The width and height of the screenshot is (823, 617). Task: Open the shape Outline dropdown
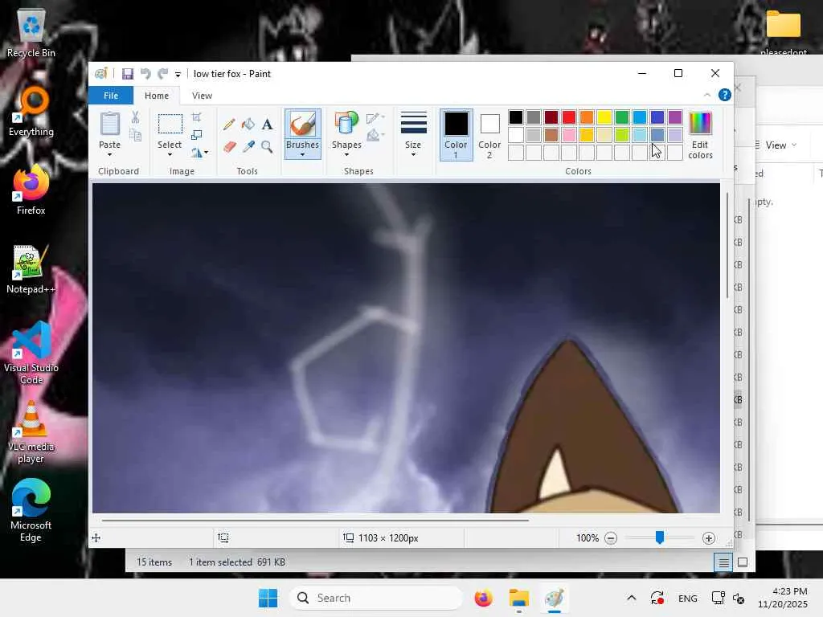(x=375, y=117)
